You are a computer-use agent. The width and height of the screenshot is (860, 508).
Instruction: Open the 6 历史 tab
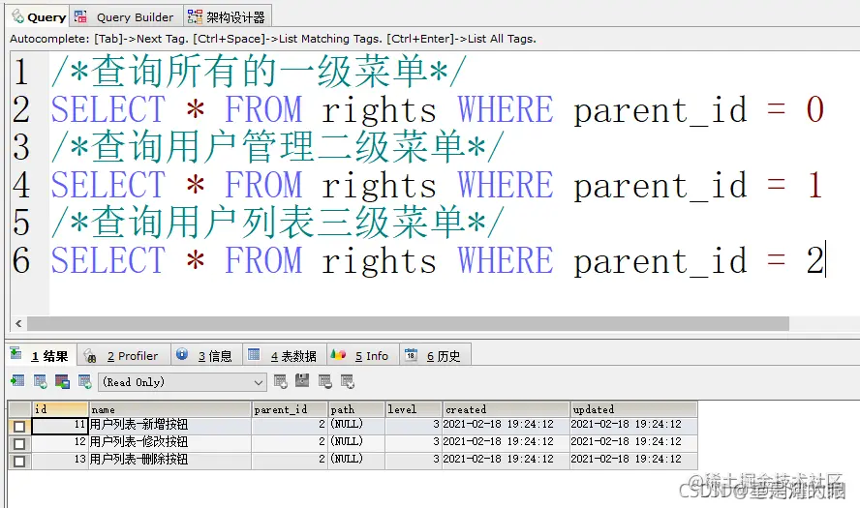(x=435, y=356)
